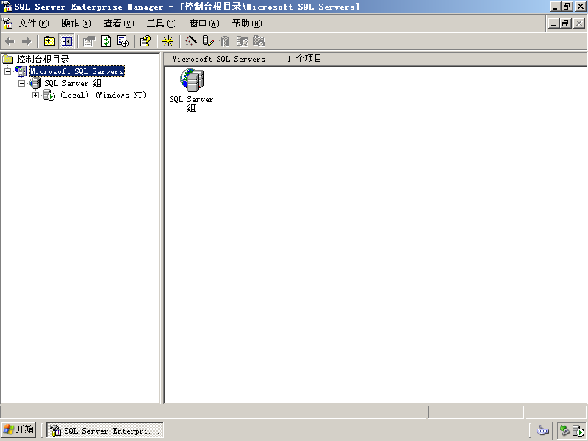The image size is (588, 441).
Task: Click the Forward arrow toolbar button
Action: click(x=26, y=41)
